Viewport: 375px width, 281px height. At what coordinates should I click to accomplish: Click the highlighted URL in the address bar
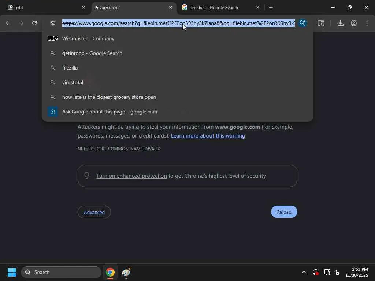[178, 23]
